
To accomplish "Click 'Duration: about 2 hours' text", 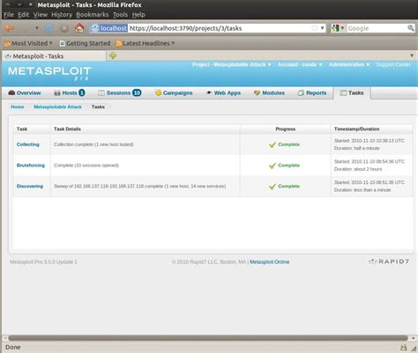I will tap(358, 169).
